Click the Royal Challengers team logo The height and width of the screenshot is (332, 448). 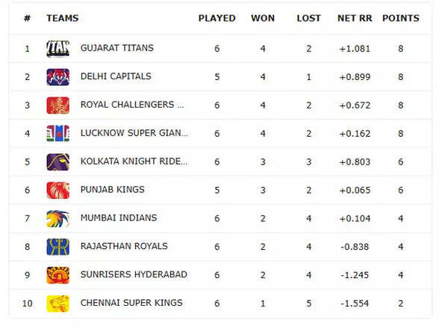pos(57,105)
